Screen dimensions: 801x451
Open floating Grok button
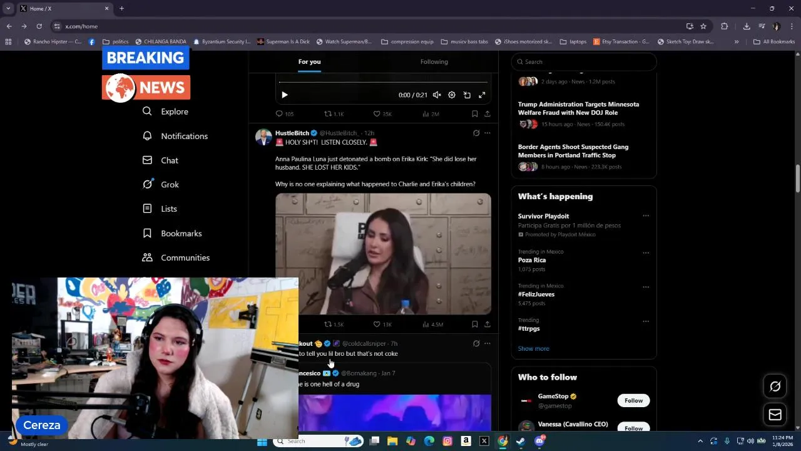coord(775,386)
